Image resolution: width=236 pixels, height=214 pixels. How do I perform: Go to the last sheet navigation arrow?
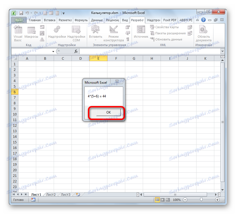tap(26, 194)
